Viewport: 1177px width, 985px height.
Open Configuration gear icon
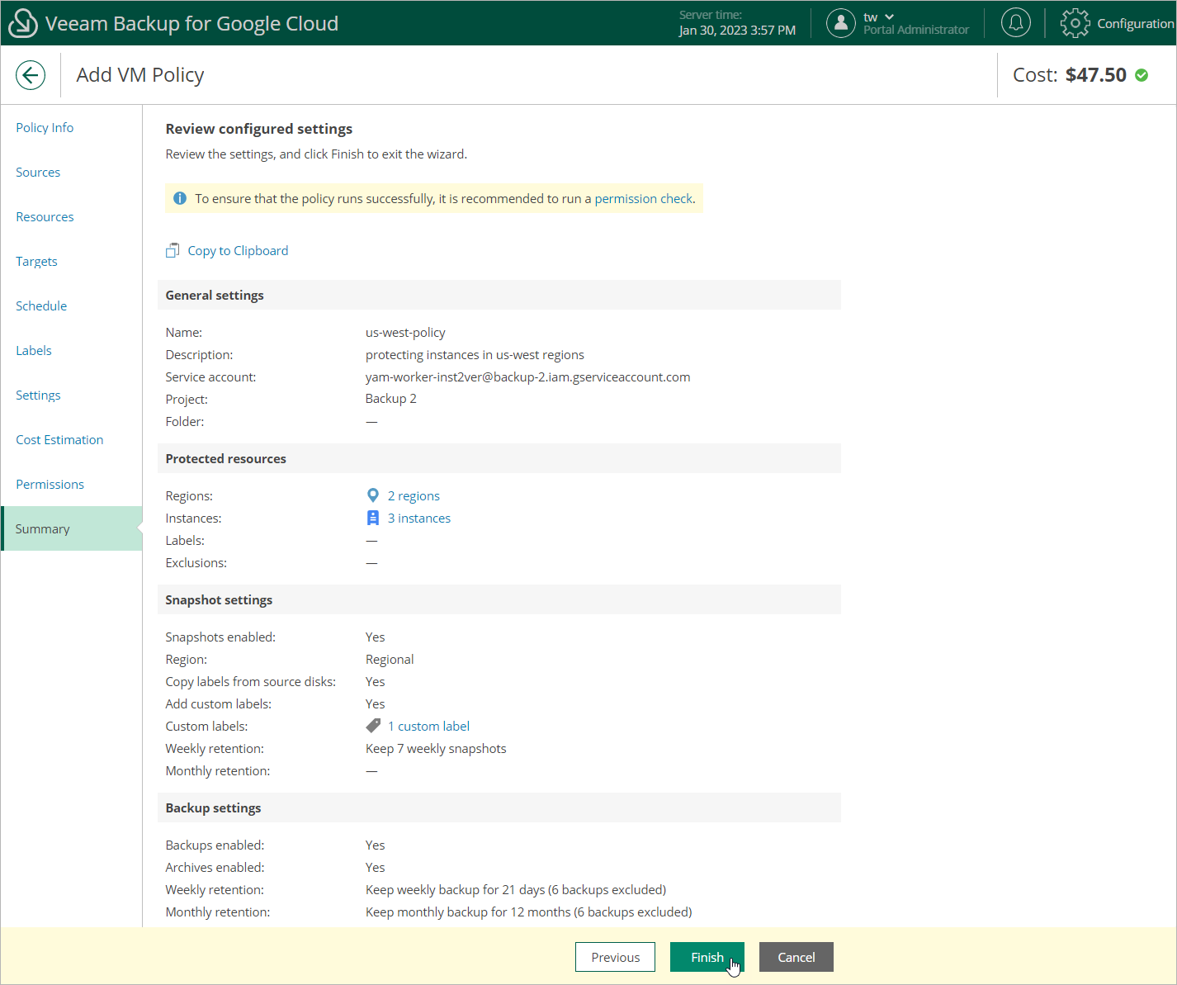click(1075, 23)
